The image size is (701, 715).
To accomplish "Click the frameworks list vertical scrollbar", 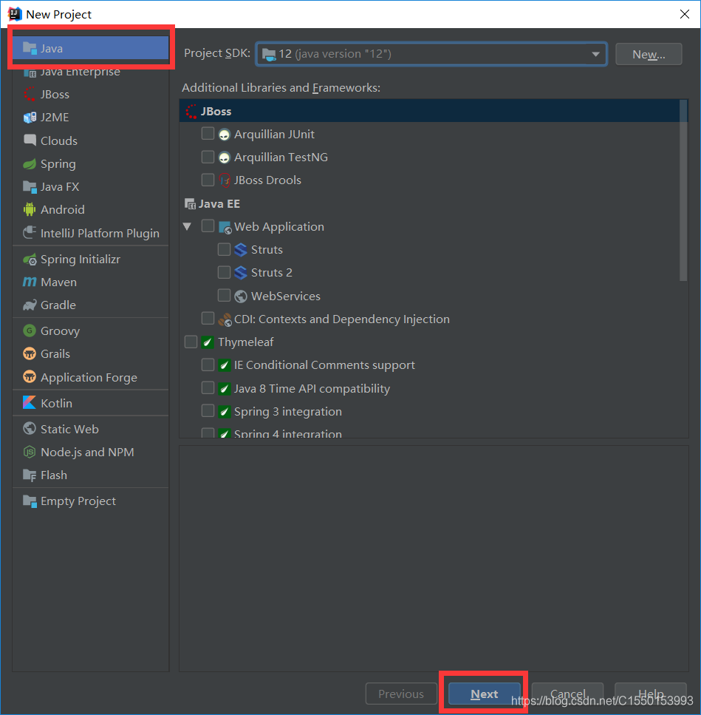I will click(x=683, y=191).
